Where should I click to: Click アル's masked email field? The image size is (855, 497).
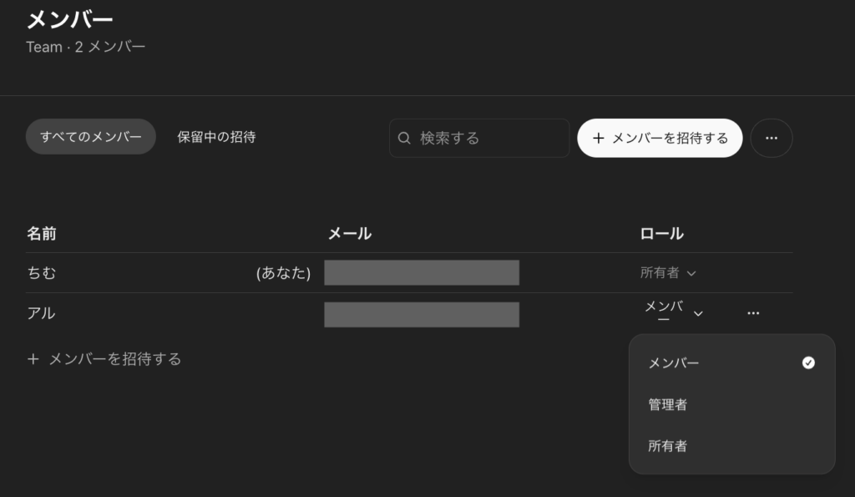(422, 314)
